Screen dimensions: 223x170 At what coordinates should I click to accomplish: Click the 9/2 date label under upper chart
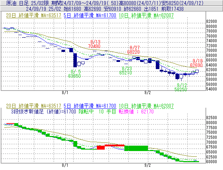tap(148, 93)
